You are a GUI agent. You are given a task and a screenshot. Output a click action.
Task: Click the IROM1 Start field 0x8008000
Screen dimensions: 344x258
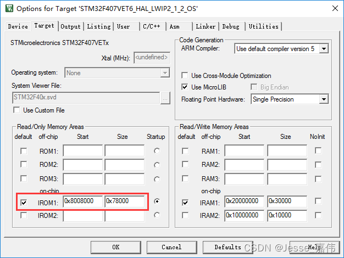[x=83, y=201]
